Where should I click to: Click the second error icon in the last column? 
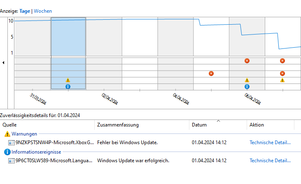tap(282, 74)
